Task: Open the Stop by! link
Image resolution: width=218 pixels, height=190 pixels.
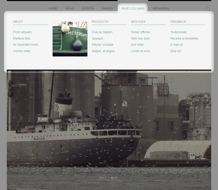Action: 176,51
